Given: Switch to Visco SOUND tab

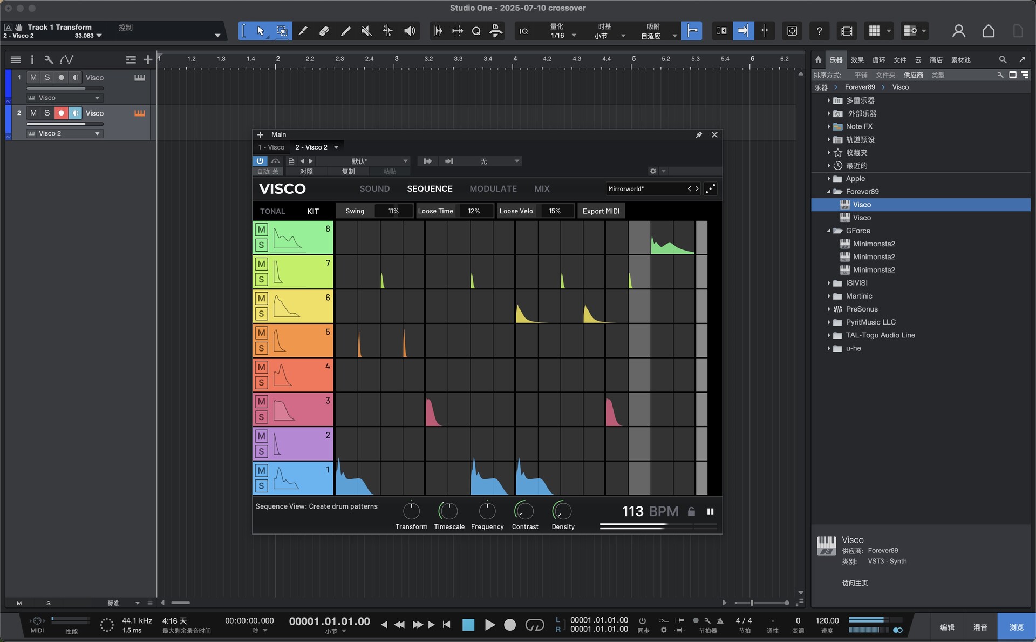Looking at the screenshot, I should click(x=374, y=188).
